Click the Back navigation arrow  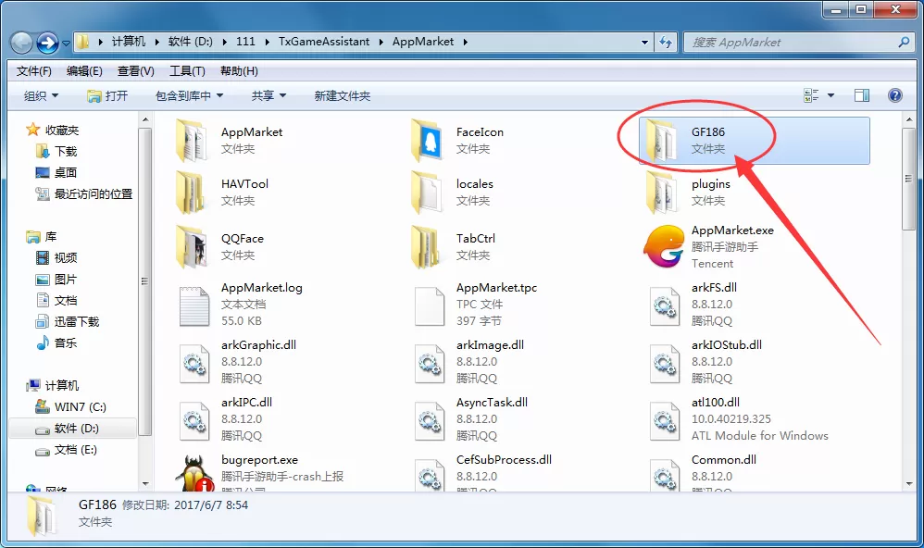[22, 43]
